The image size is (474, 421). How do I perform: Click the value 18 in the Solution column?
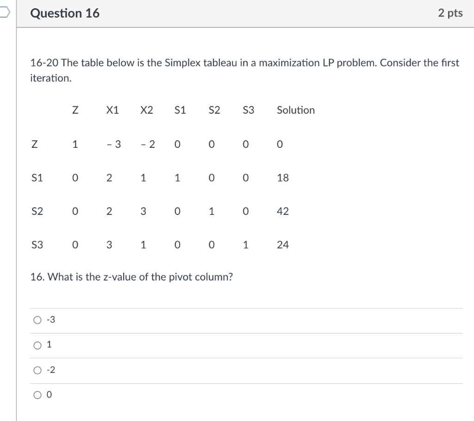(282, 177)
